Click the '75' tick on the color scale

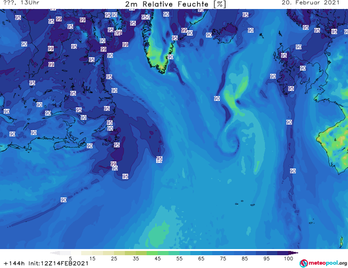[223, 259]
